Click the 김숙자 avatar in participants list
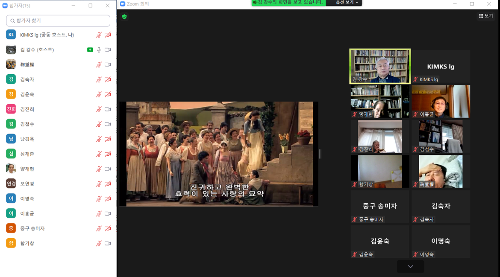Viewport: 500px width, 277px height. [x=11, y=79]
